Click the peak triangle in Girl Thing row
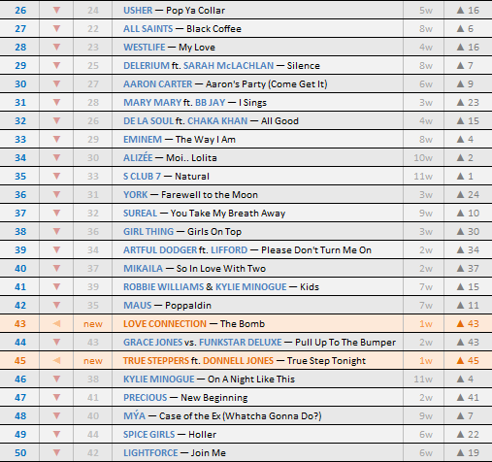The width and height of the screenshot is (492, 462). pyautogui.click(x=460, y=231)
